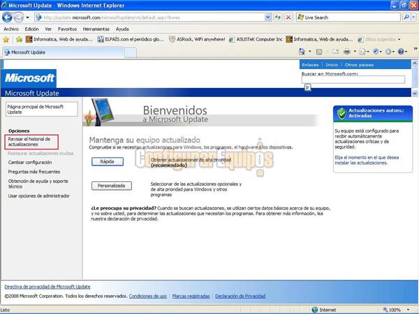Open the Tools gear toolbar icon
This screenshot has width=419, height=314.
click(x=390, y=52)
